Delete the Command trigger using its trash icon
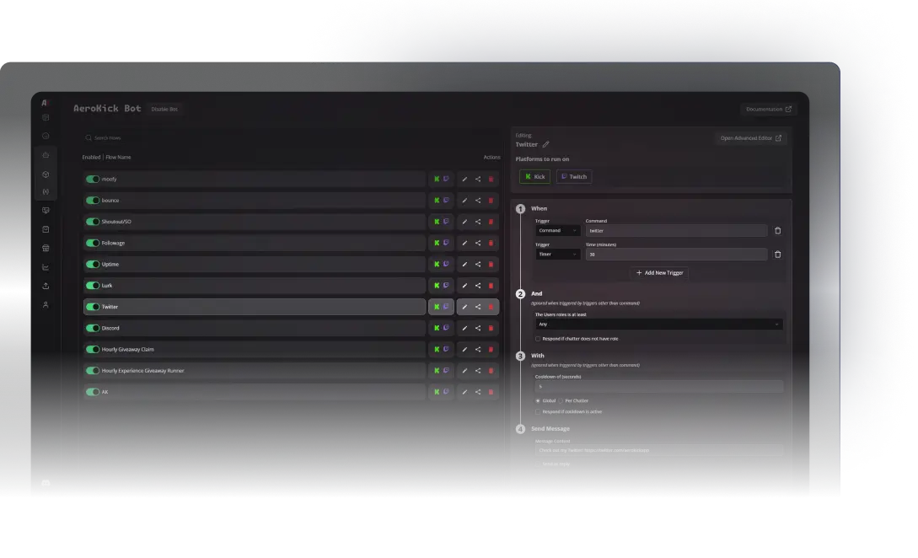 click(x=777, y=230)
